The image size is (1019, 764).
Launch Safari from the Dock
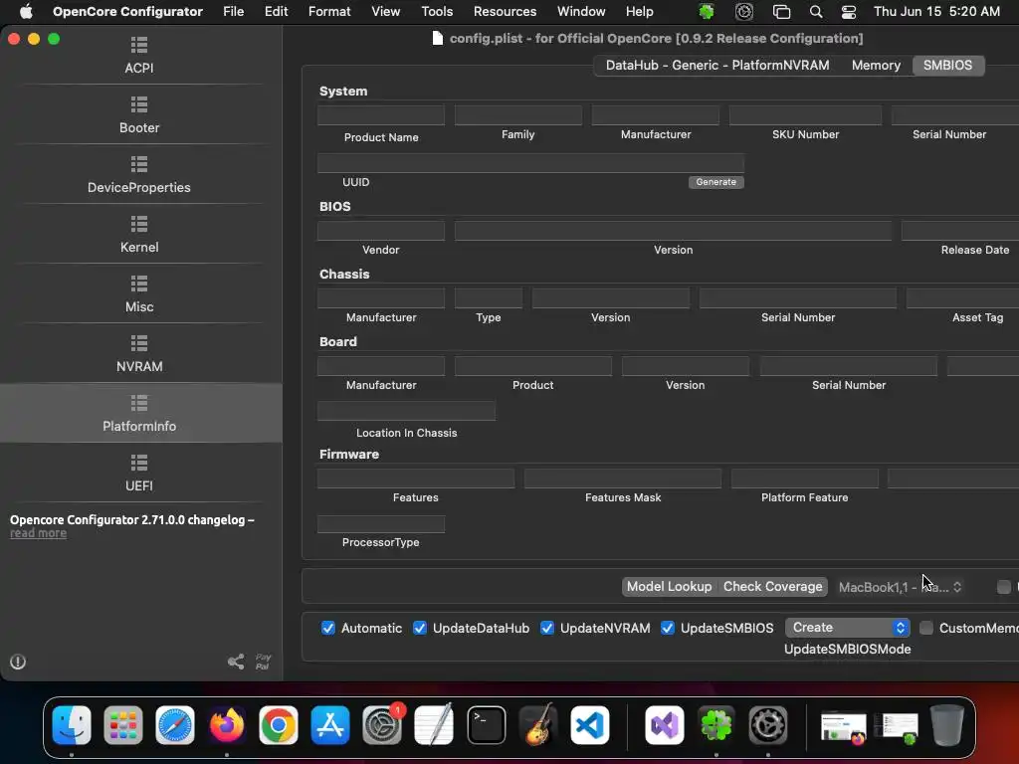point(175,724)
